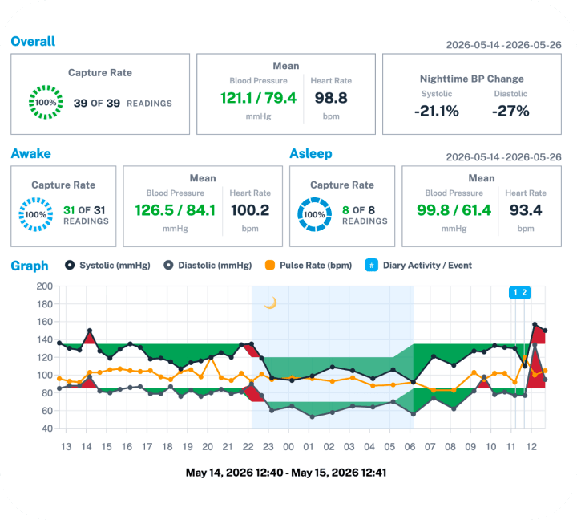Click the graph date range caption
Screen dimensions: 577x520
[286, 473]
